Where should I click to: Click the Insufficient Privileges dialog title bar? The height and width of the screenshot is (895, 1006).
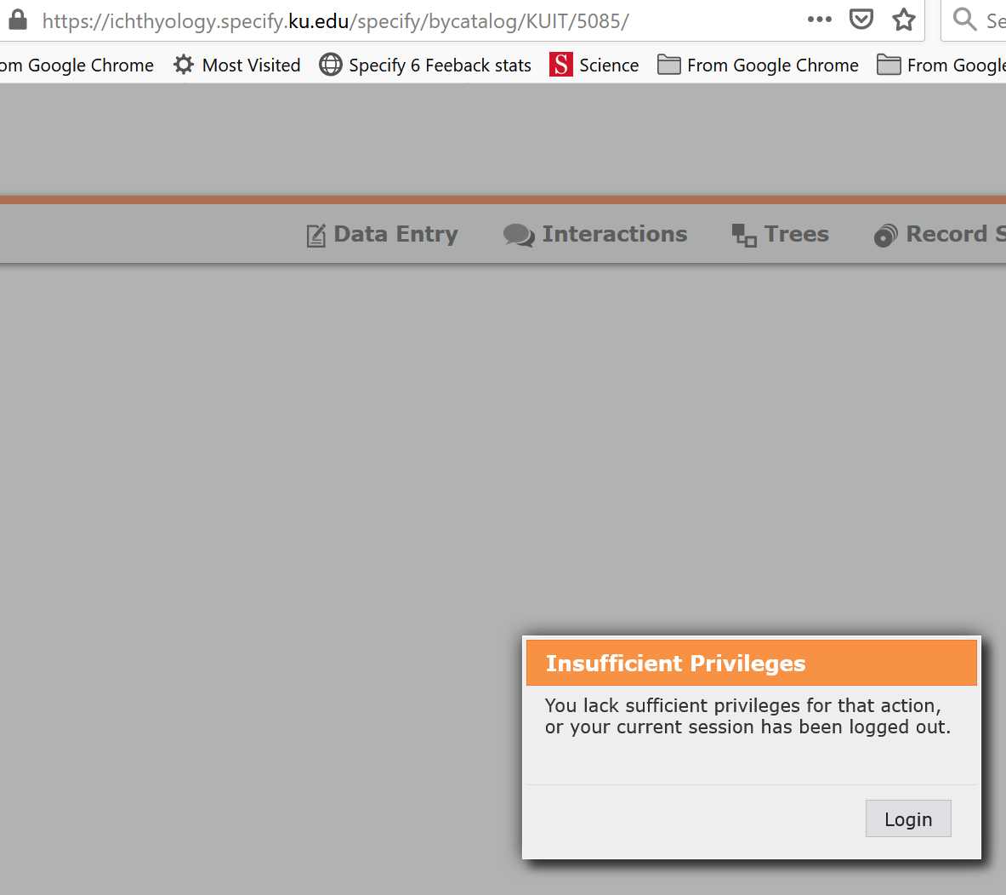[x=751, y=663]
